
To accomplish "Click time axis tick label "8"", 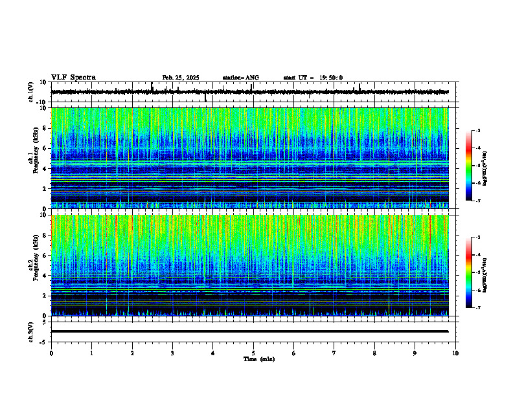I will click(x=374, y=353).
